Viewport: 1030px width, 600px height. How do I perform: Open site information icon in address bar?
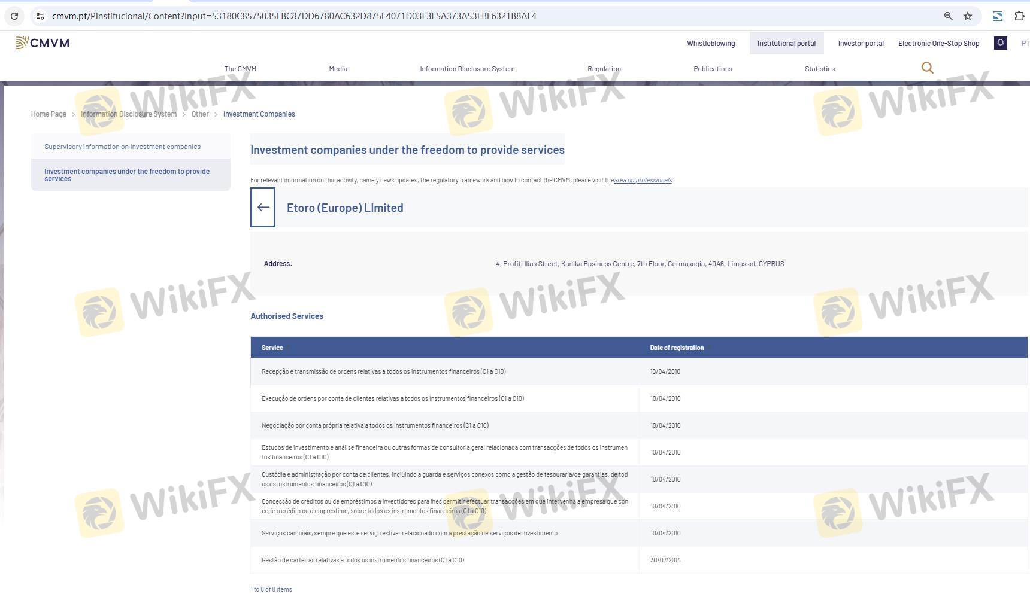point(40,16)
